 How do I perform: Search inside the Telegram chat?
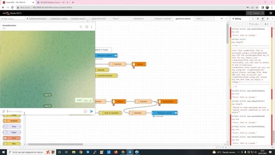pyautogui.click(x=81, y=27)
